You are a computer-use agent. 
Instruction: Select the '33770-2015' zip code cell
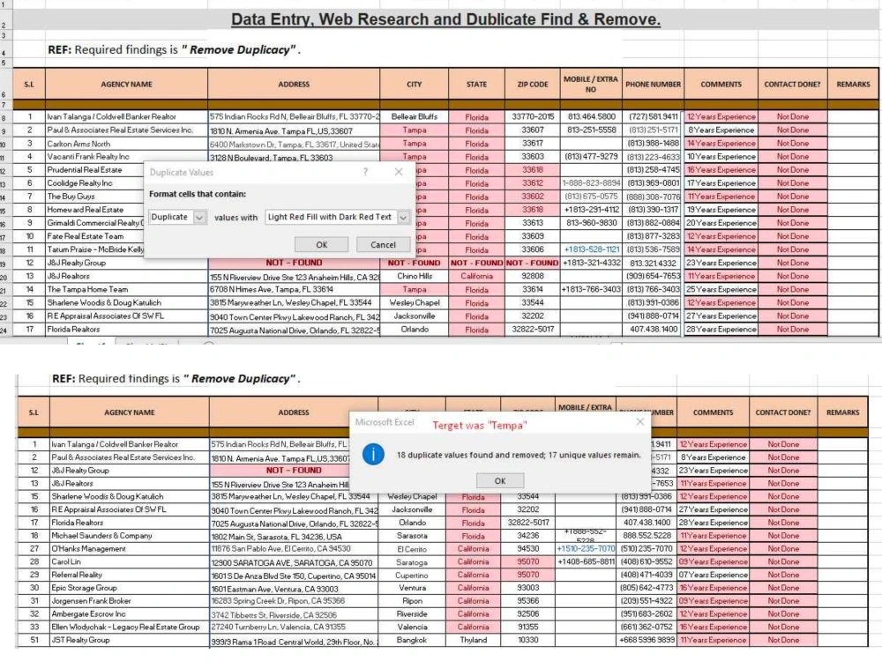(x=533, y=117)
